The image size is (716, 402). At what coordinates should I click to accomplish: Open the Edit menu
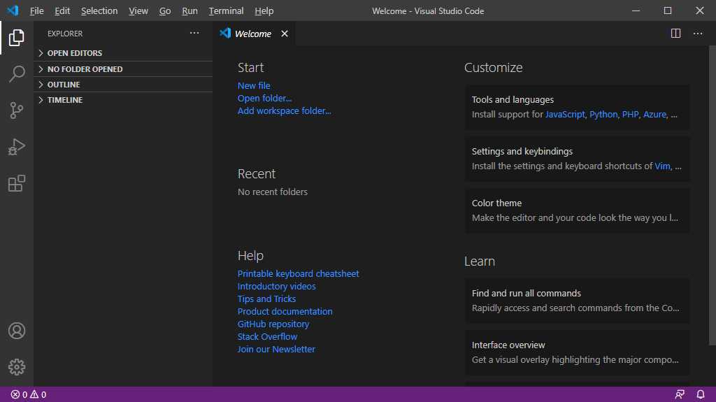coord(62,10)
